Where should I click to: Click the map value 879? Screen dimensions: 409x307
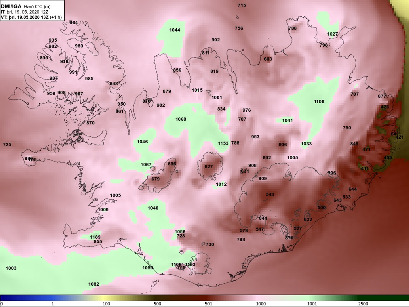click(167, 91)
